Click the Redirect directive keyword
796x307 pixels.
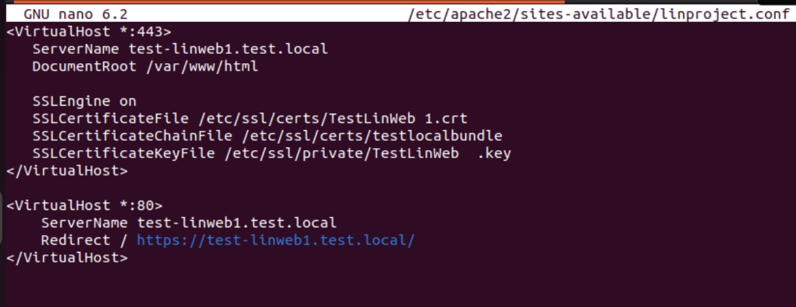click(76, 240)
